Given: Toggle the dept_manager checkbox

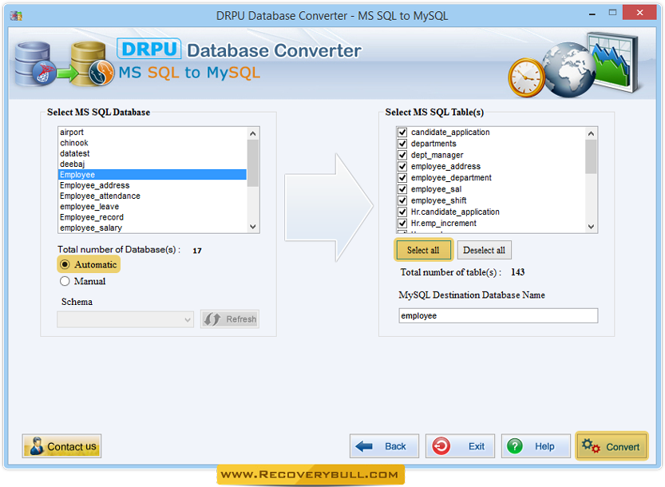Looking at the screenshot, I should (x=402, y=155).
